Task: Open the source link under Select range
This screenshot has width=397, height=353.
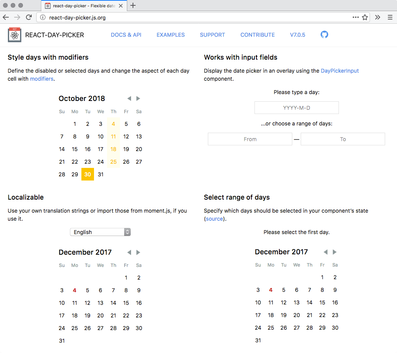Action: point(214,218)
